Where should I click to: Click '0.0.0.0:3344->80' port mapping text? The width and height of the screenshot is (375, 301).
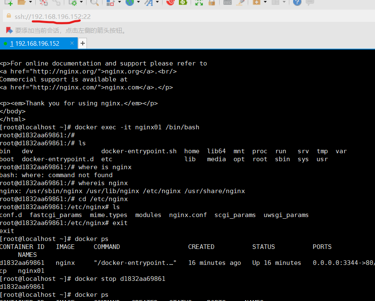pyautogui.click(x=344, y=263)
